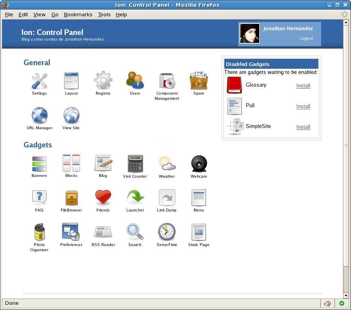Open the Settings wrench icon
Viewport: 351px width, 310px height.
click(39, 81)
